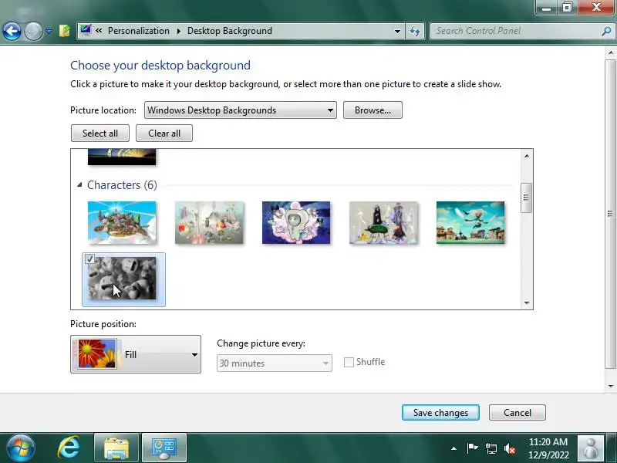Open the recent pages dropdown arrow
This screenshot has height=463, width=617.
[49, 31]
